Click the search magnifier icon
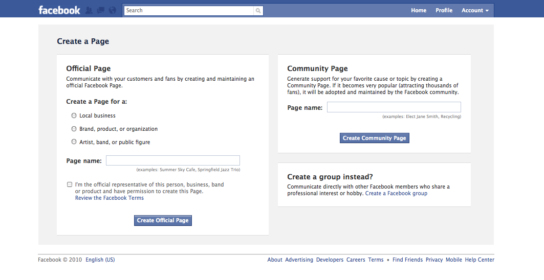This screenshot has height=280, width=544. coord(258,11)
